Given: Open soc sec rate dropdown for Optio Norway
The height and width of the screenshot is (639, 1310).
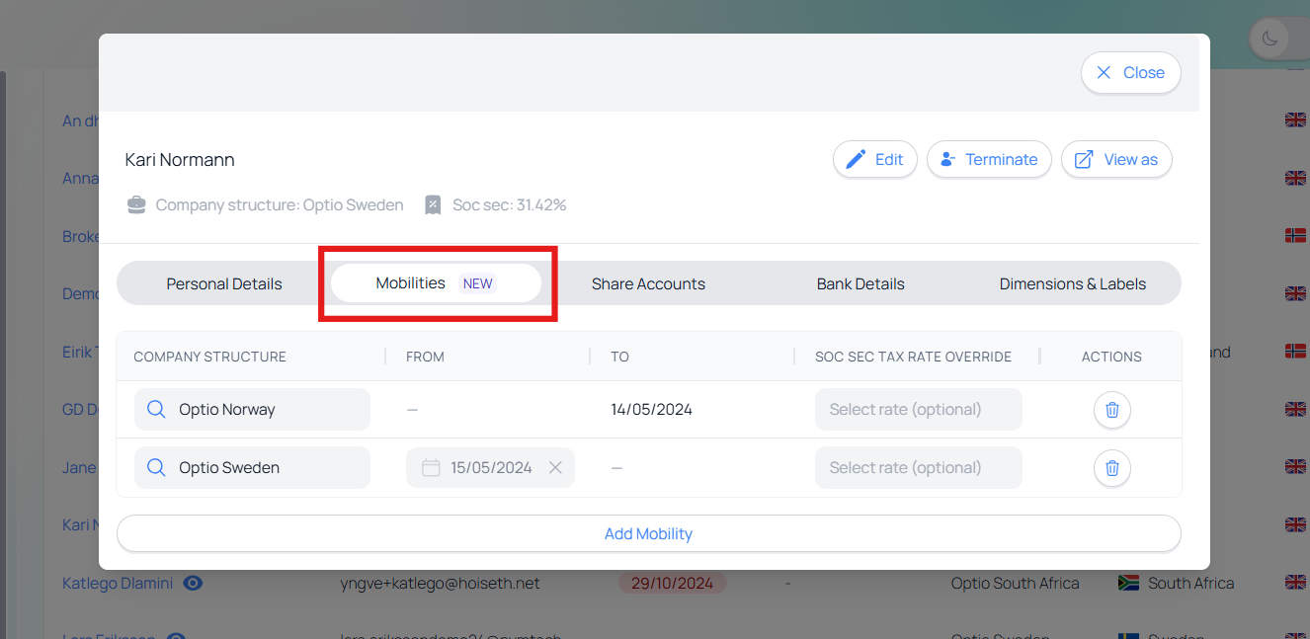Looking at the screenshot, I should [x=918, y=410].
